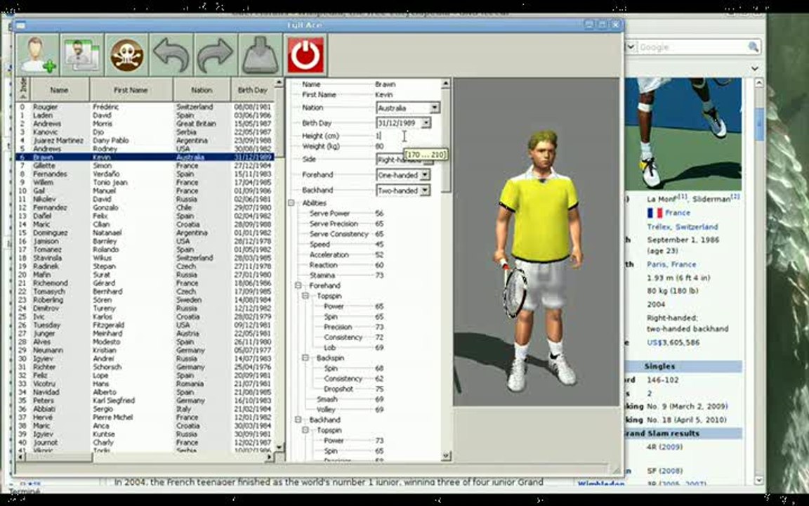Select the player row Rougier Frédéric
This screenshot has width=809, height=506.
(145, 107)
